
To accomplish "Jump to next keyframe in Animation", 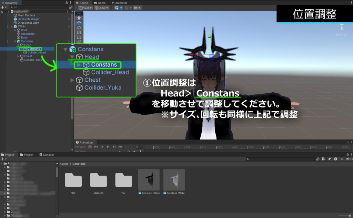I will (114, 147).
